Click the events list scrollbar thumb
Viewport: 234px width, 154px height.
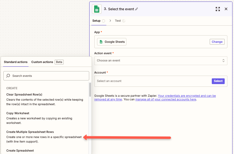(x=90, y=90)
